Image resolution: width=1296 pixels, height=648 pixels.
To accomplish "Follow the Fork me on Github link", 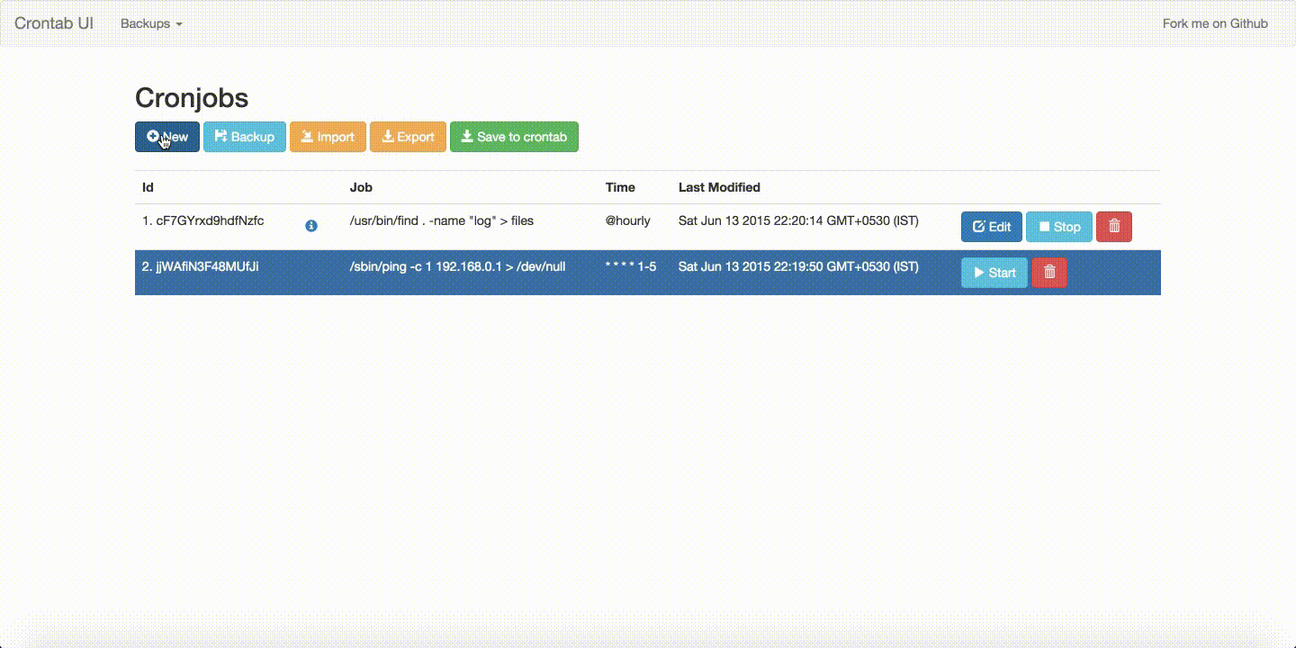I will point(1215,23).
